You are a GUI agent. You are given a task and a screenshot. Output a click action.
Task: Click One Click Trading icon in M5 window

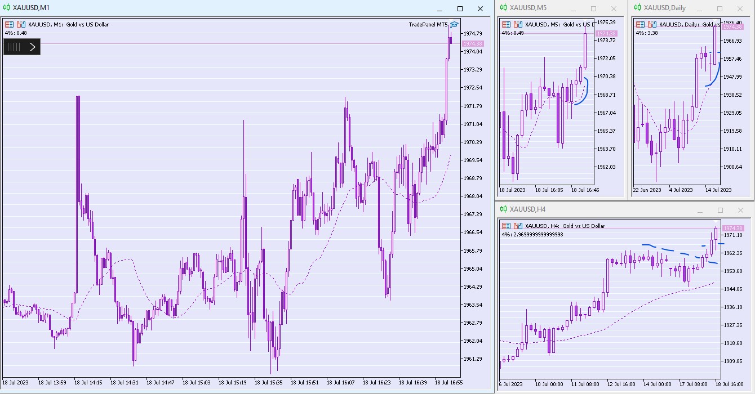(507, 25)
